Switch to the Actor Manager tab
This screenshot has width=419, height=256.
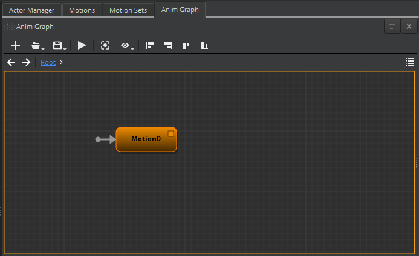coord(31,10)
